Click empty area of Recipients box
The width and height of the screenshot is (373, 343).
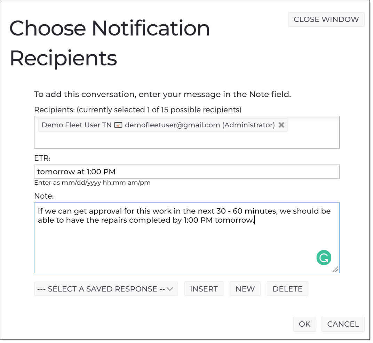click(x=187, y=140)
